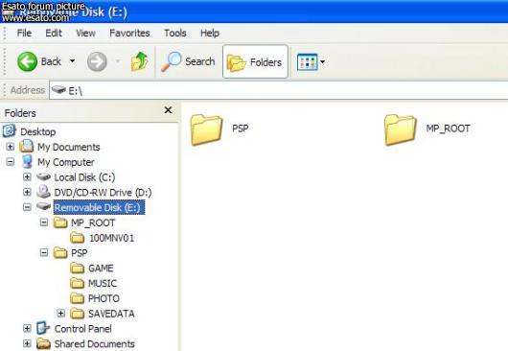Open the Views dropdown arrow
The height and width of the screenshot is (351, 508).
(322, 61)
